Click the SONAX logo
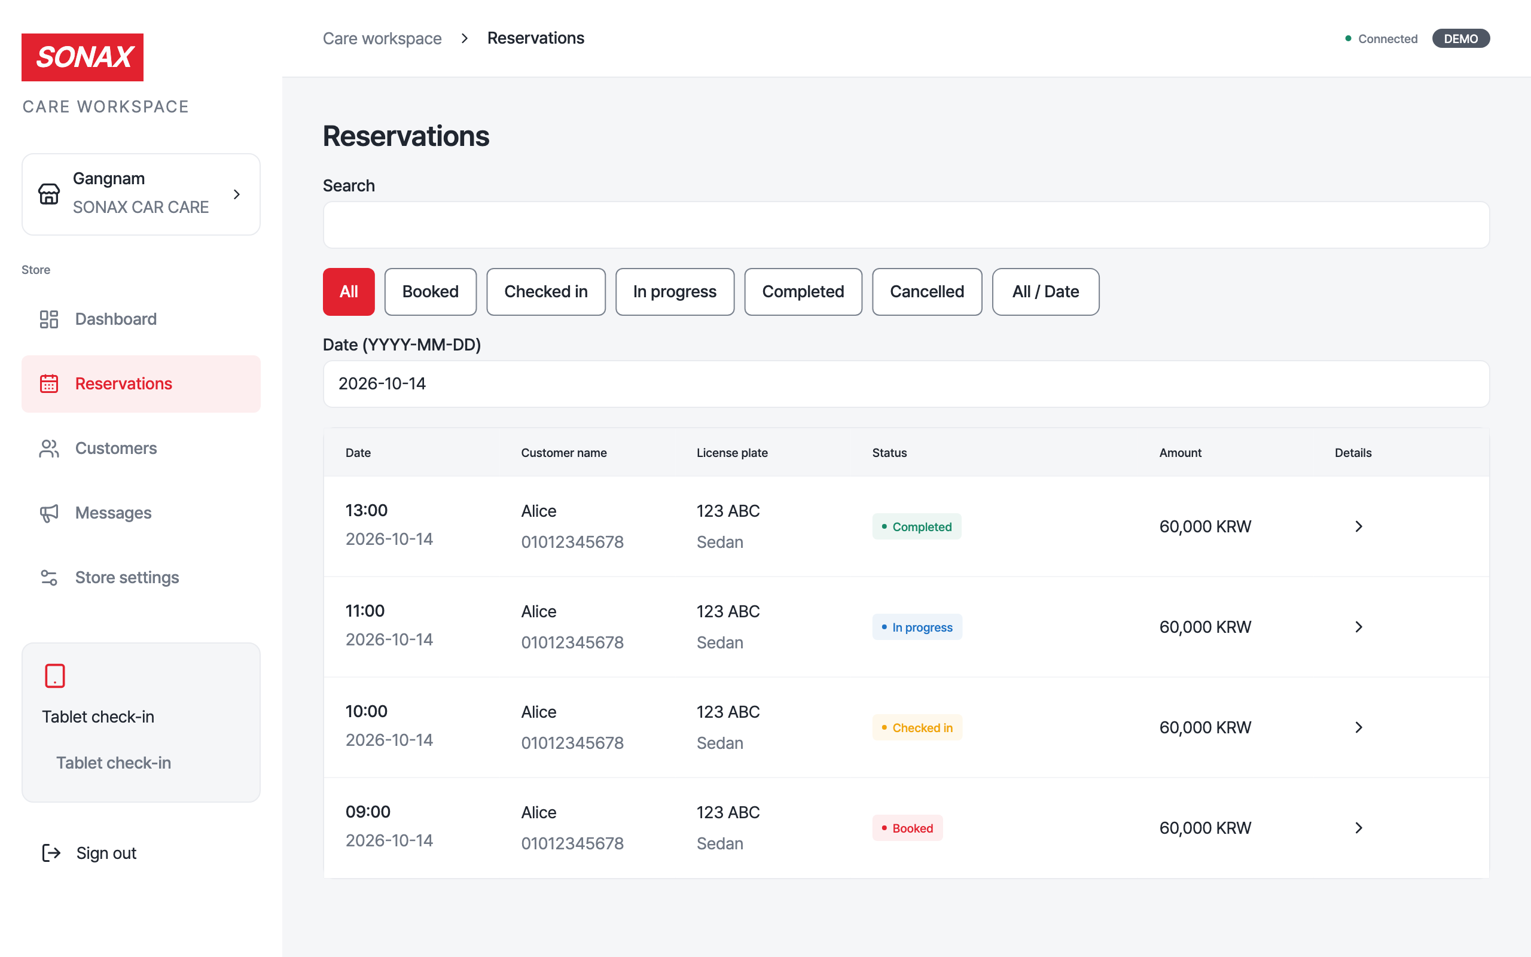Image resolution: width=1531 pixels, height=957 pixels. [83, 57]
